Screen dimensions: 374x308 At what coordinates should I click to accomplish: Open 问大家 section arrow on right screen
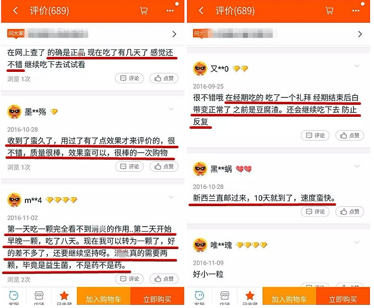point(360,34)
